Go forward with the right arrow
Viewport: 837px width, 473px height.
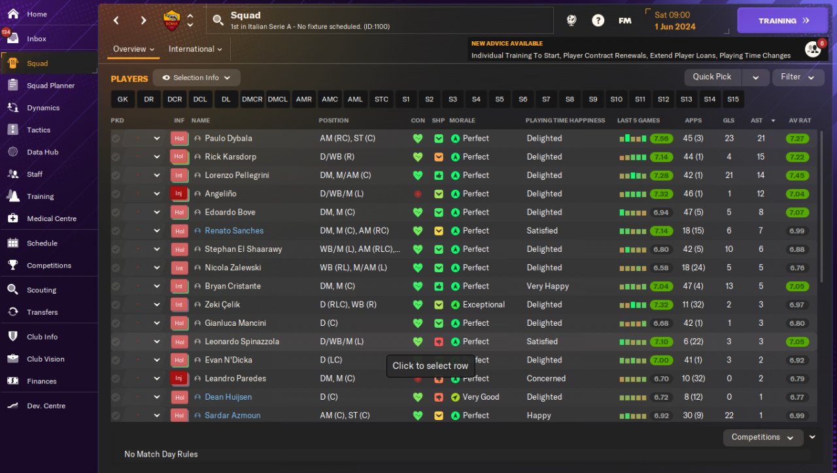(144, 20)
